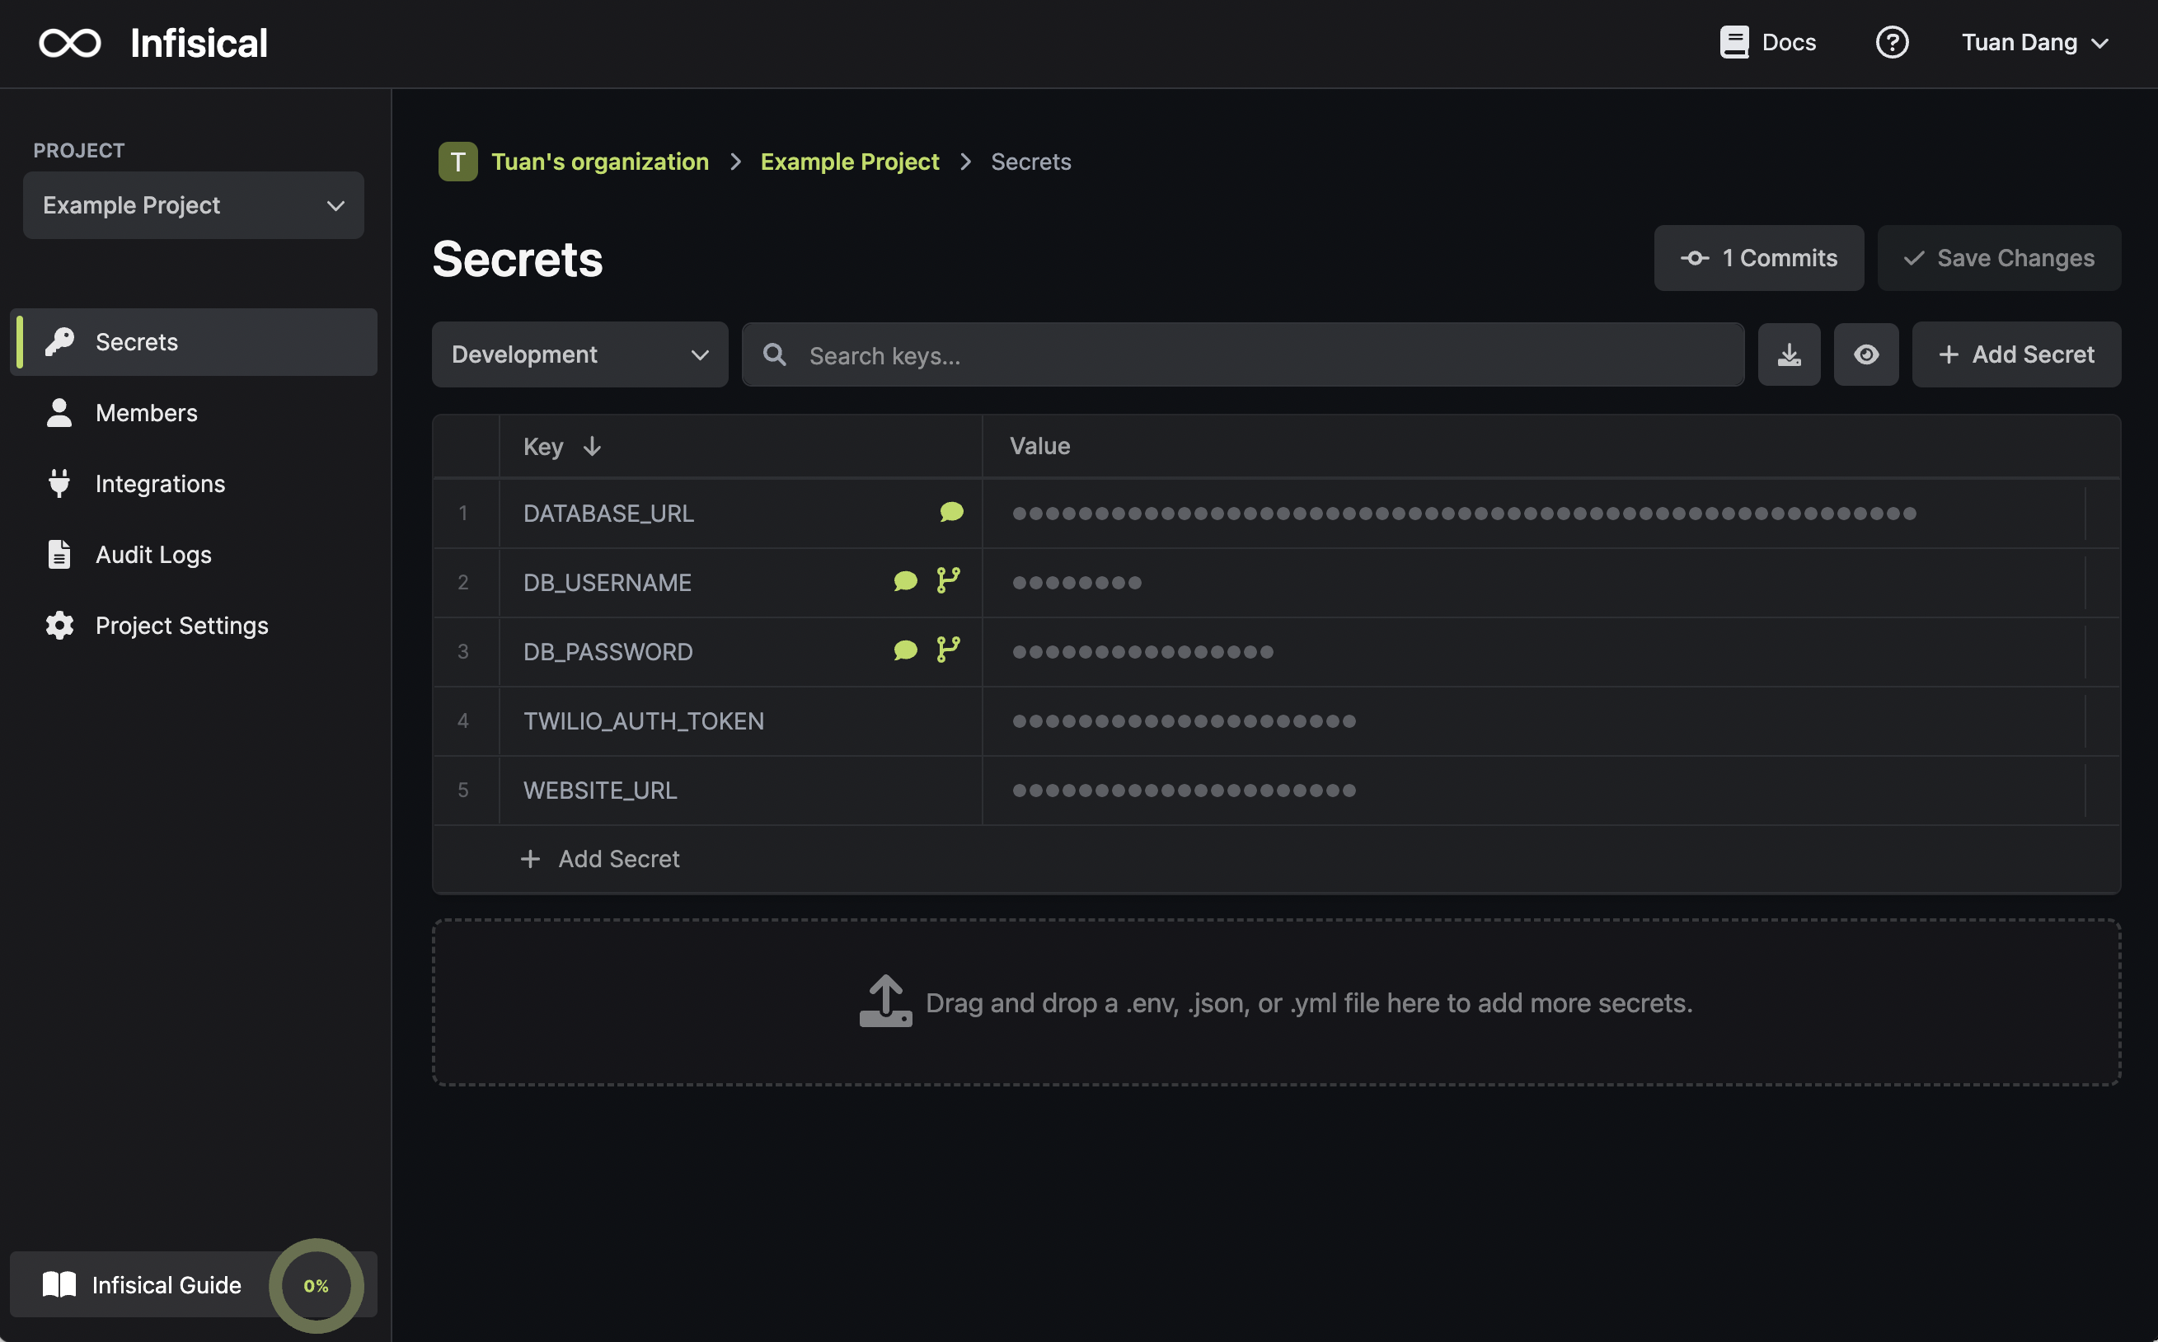This screenshot has width=2158, height=1342.
Task: Click the 1 Commits button
Action: pos(1759,258)
